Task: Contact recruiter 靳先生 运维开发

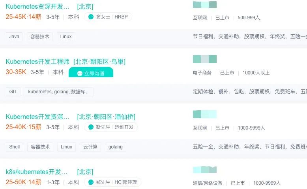Action: 115,127
